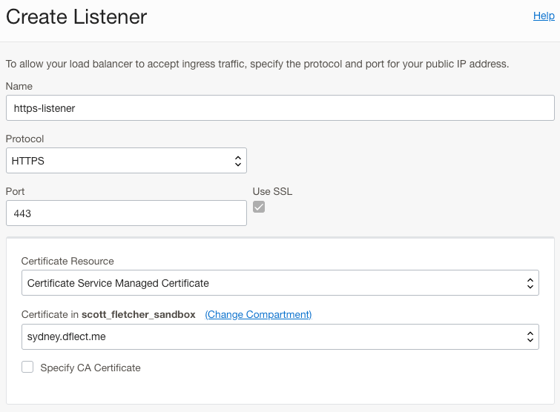
Task: Focus the Port field showing 443
Action: coord(126,213)
